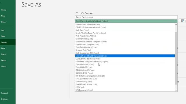
Task: Edit the file name field Report Card print test
Action: point(126,17)
